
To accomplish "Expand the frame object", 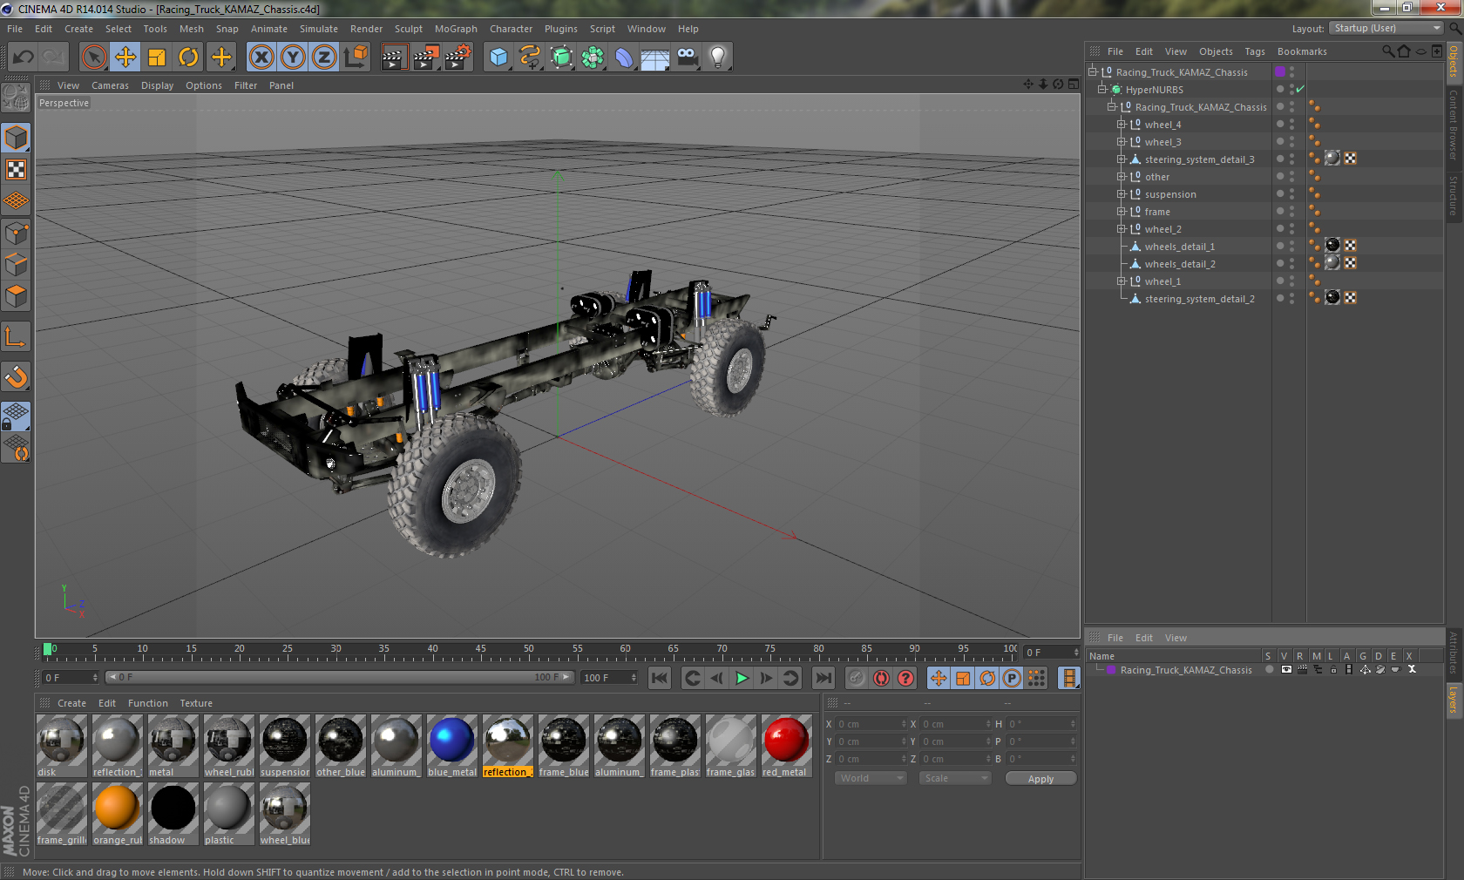I will tap(1122, 211).
